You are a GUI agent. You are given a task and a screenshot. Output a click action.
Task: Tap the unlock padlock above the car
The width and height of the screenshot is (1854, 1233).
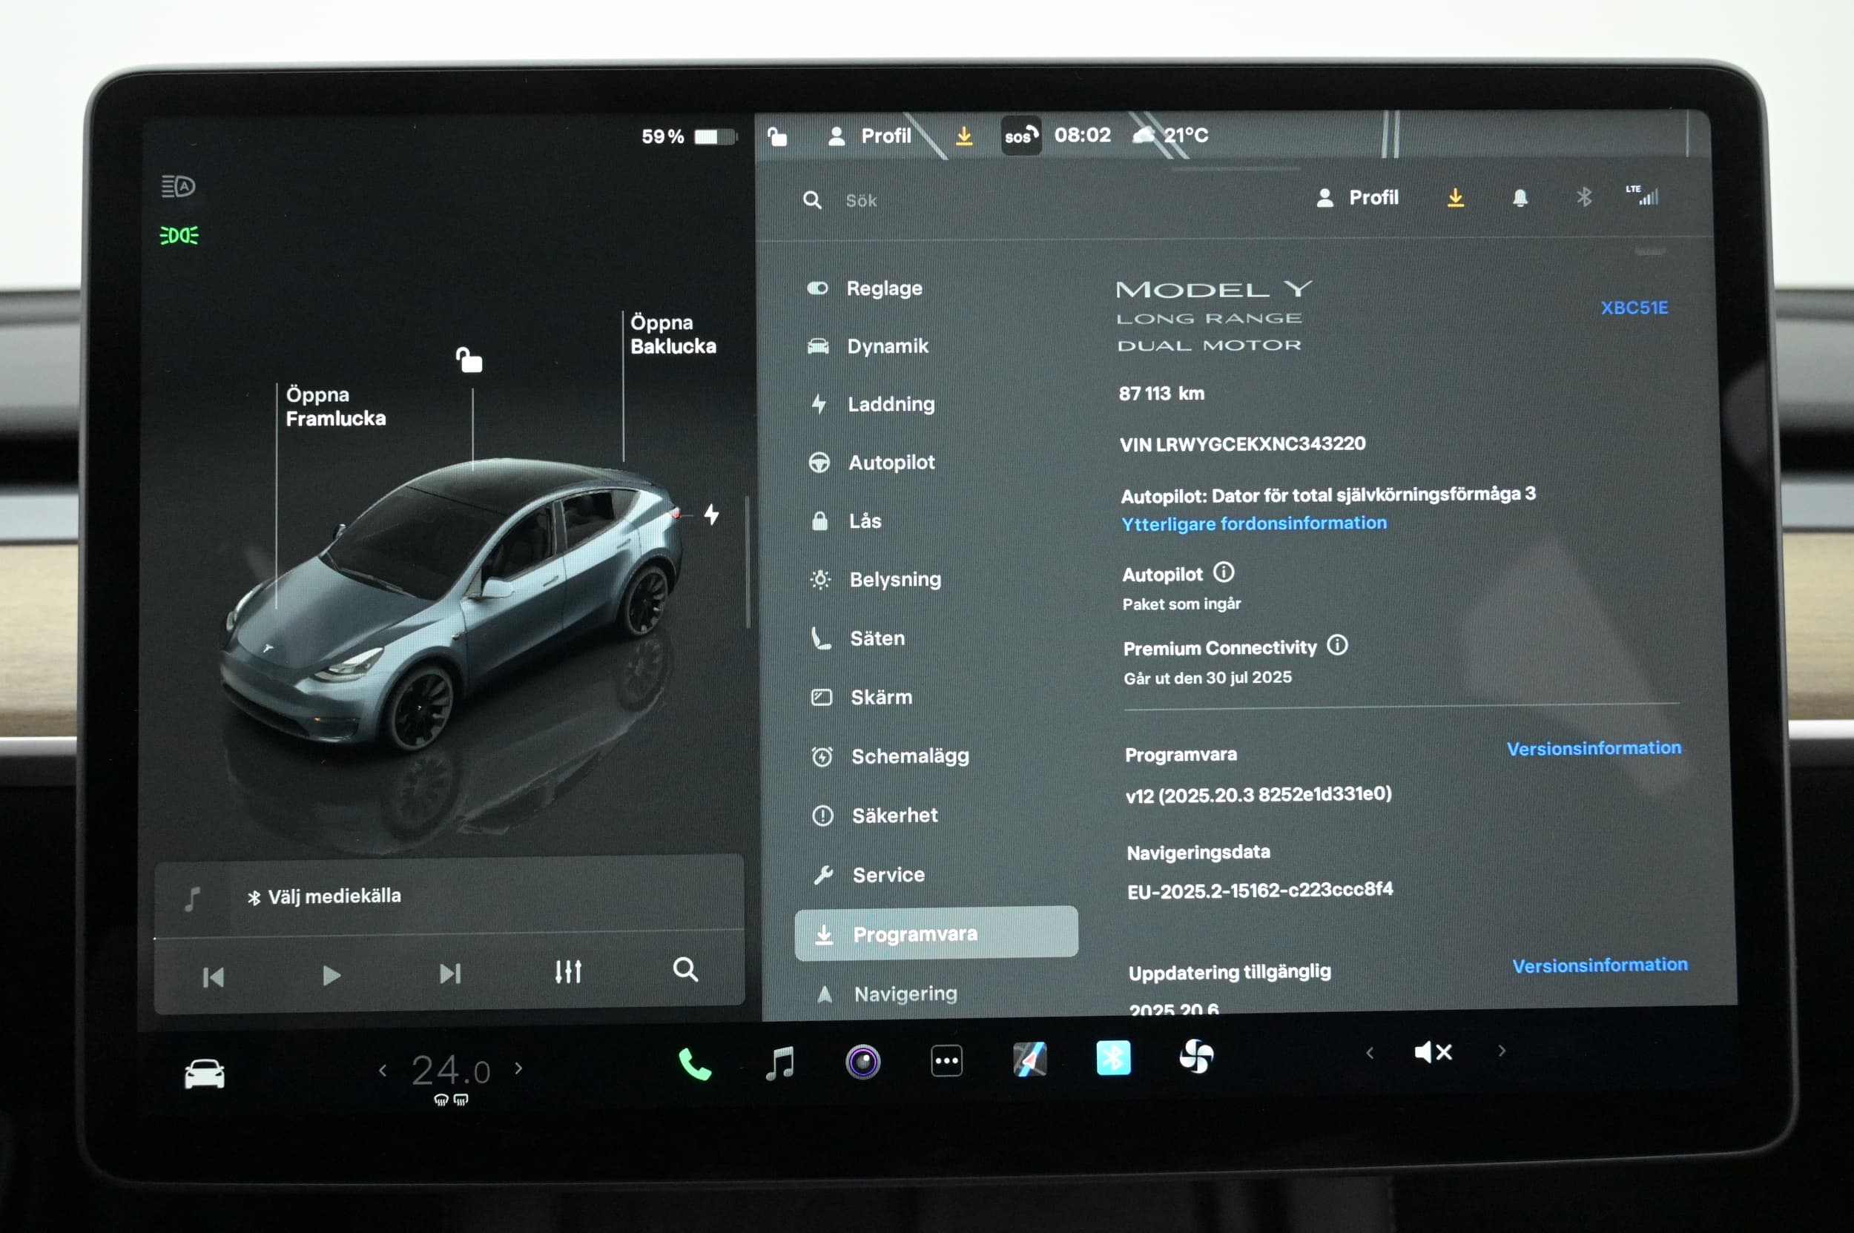coord(469,360)
